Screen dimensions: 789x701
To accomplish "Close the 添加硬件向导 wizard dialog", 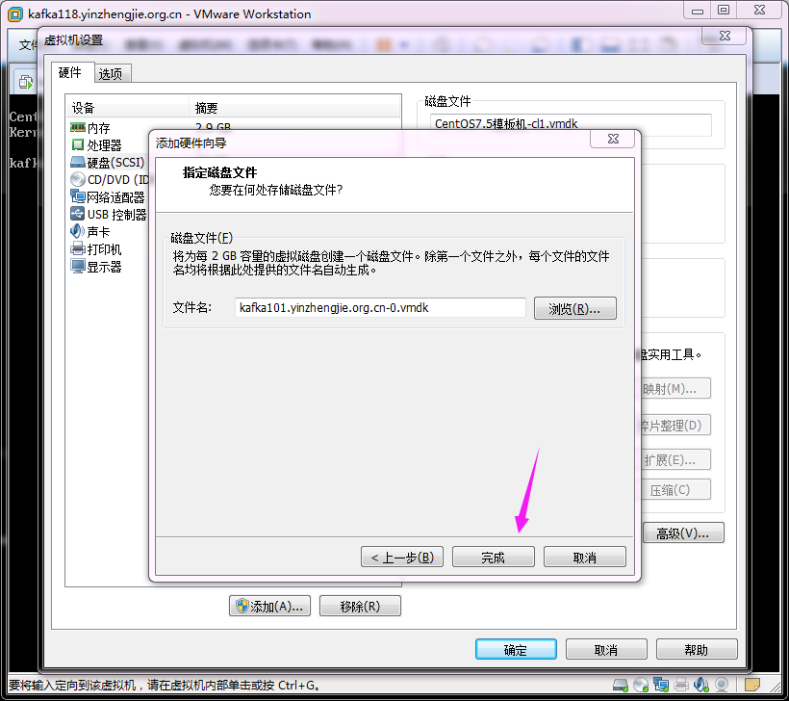I will coord(613,139).
